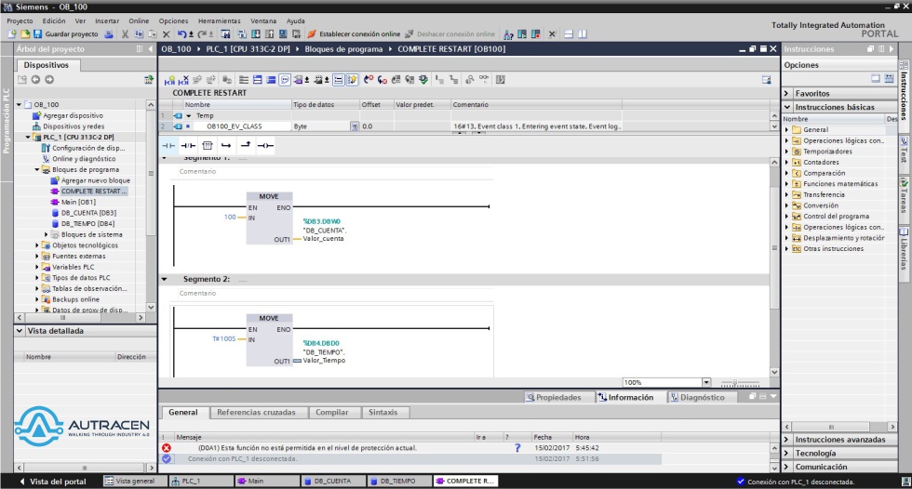Insert assignment coil icon

[265, 145]
